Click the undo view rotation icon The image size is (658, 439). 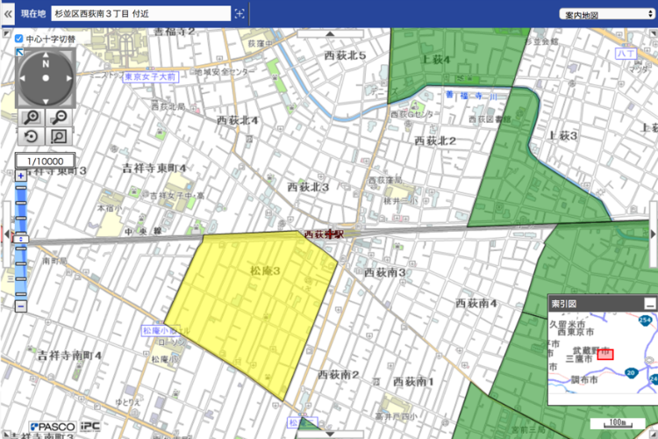pos(32,136)
